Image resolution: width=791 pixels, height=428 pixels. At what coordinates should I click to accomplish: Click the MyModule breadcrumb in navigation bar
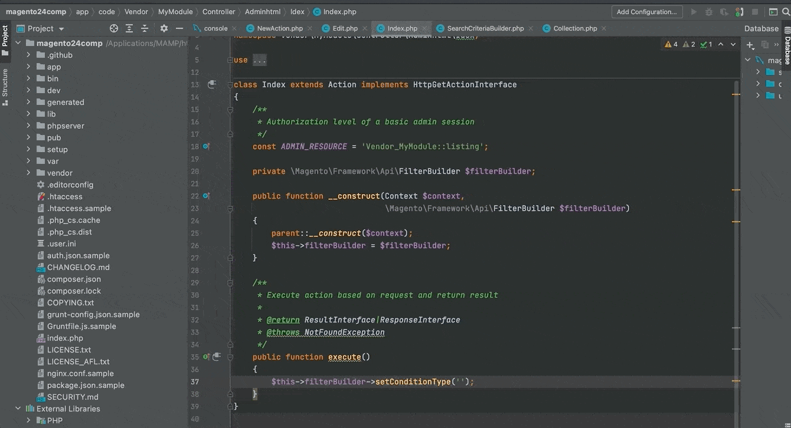176,12
